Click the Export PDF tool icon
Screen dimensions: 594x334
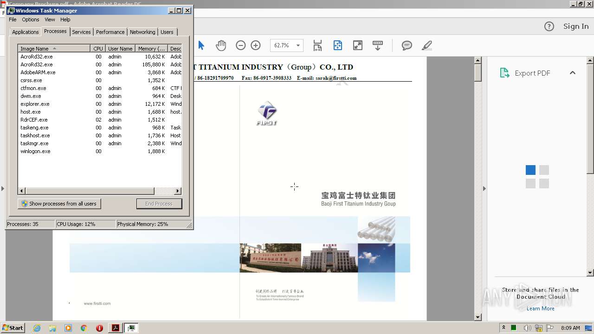click(x=504, y=73)
